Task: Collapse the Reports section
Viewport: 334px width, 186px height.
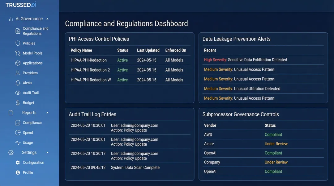Action: tap(47, 113)
